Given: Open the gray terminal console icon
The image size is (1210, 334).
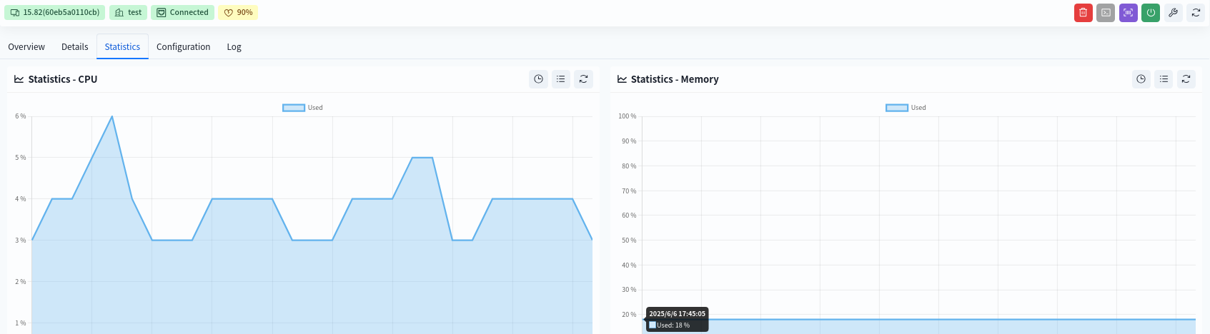Looking at the screenshot, I should pyautogui.click(x=1106, y=13).
